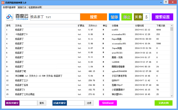Maximize the application window
178x110 pixels.
point(166,2)
